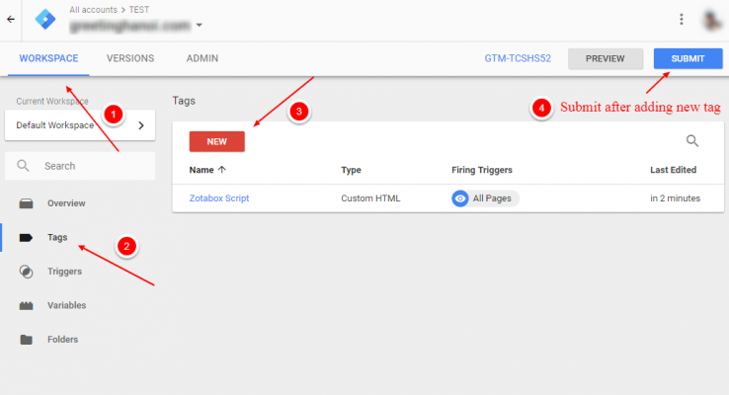Click the blue Submit button

point(688,58)
